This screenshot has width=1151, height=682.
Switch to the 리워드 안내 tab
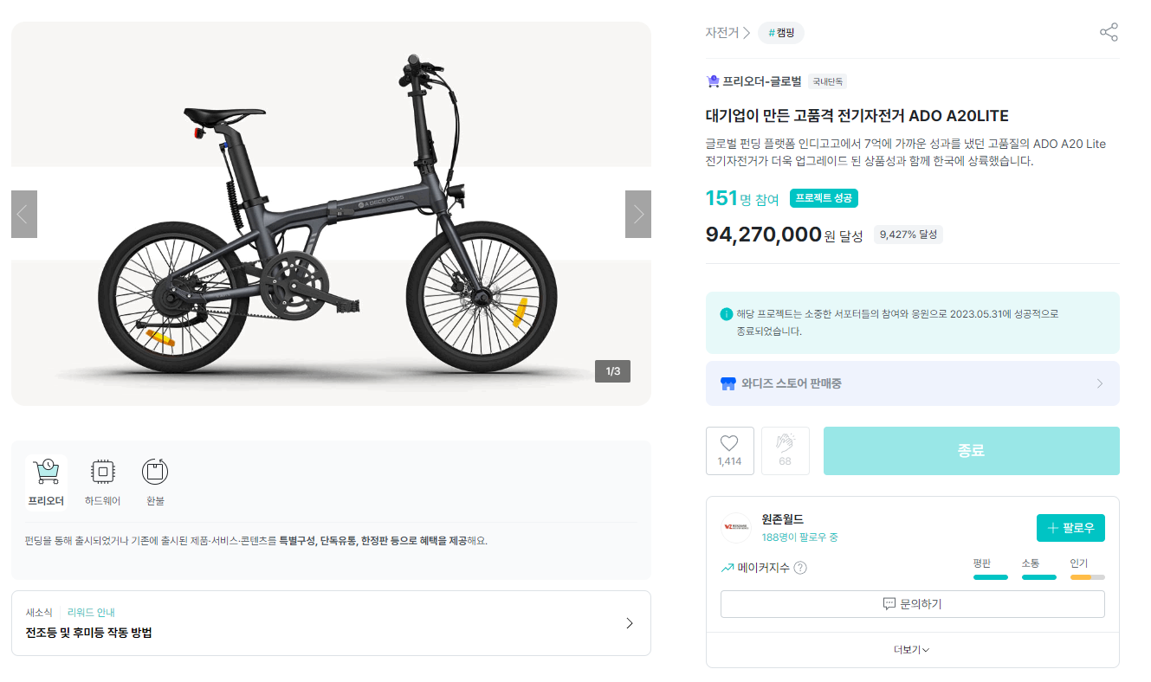pyautogui.click(x=91, y=612)
